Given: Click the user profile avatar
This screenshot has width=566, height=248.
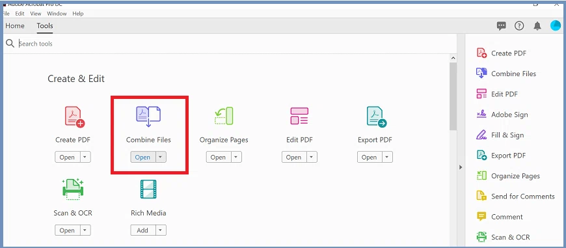Looking at the screenshot, I should pos(555,25).
